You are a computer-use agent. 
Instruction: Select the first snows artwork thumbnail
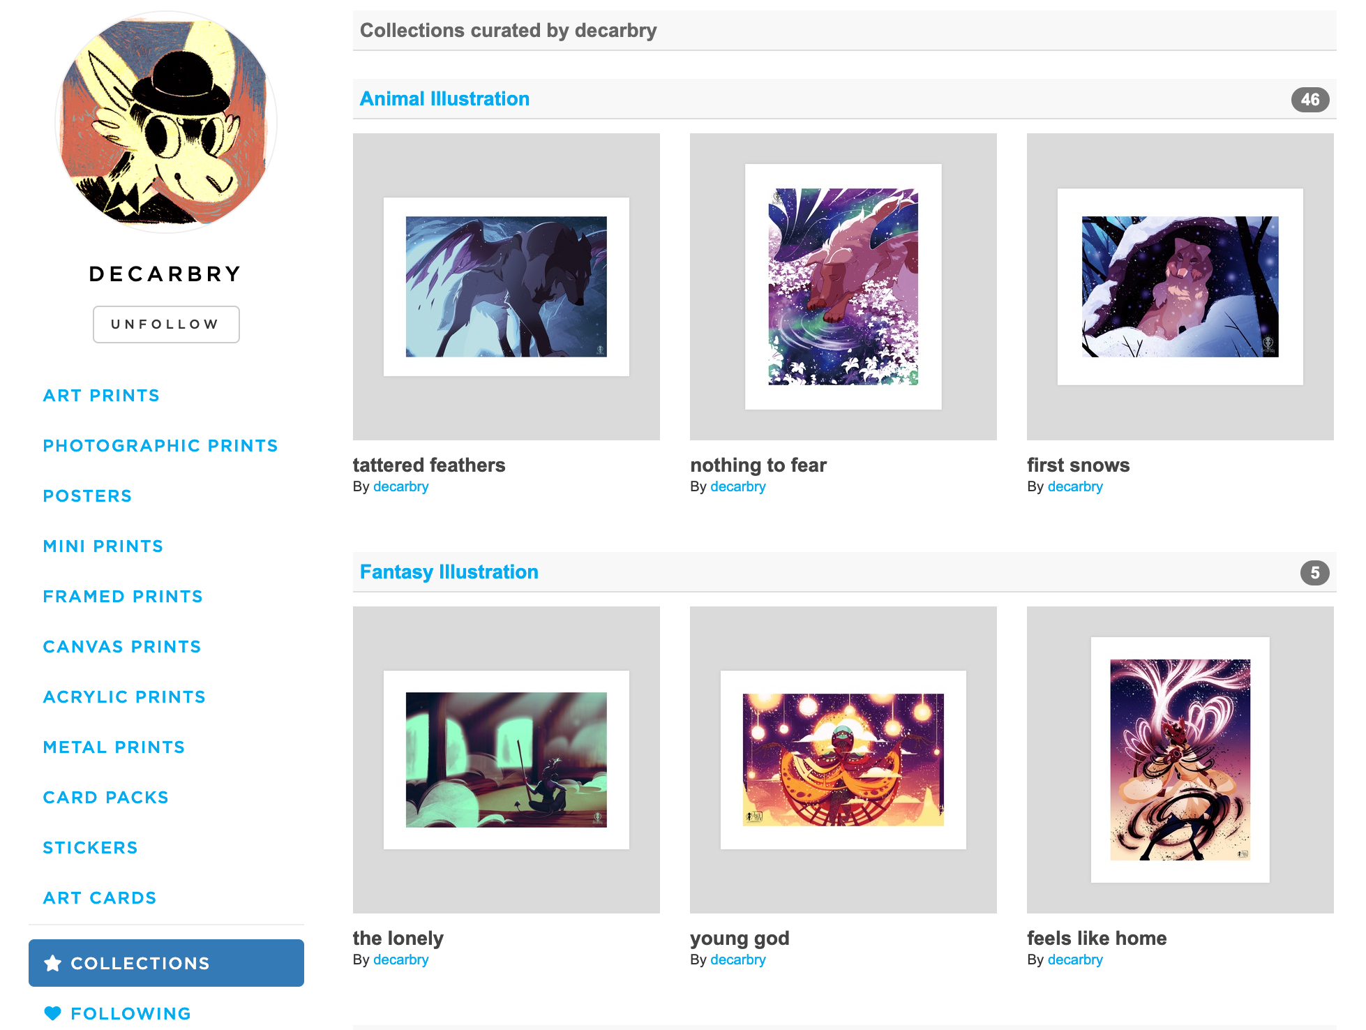click(x=1180, y=287)
